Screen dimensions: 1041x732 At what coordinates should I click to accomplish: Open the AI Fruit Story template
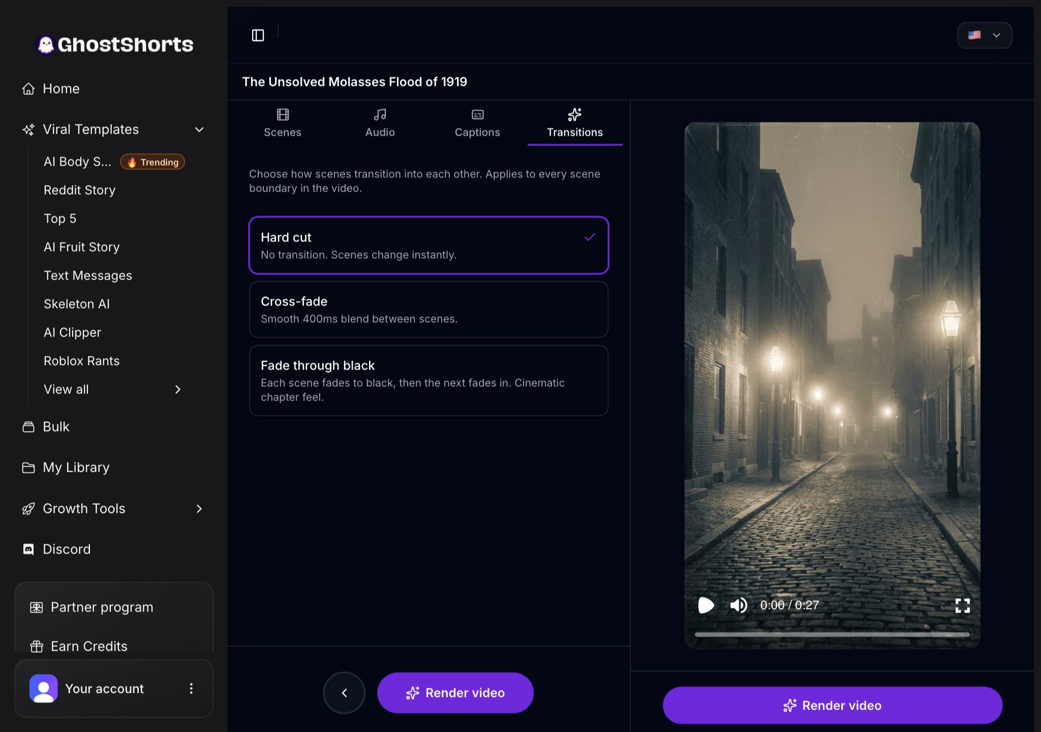(x=82, y=247)
